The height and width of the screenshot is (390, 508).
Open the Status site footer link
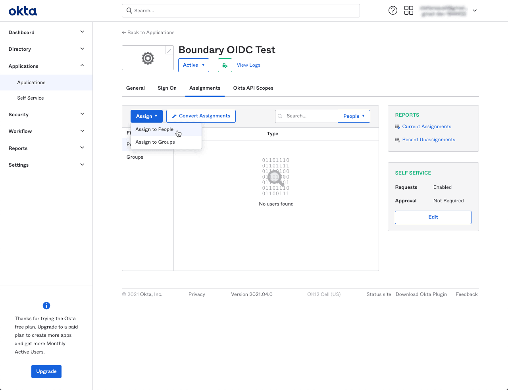(x=379, y=294)
